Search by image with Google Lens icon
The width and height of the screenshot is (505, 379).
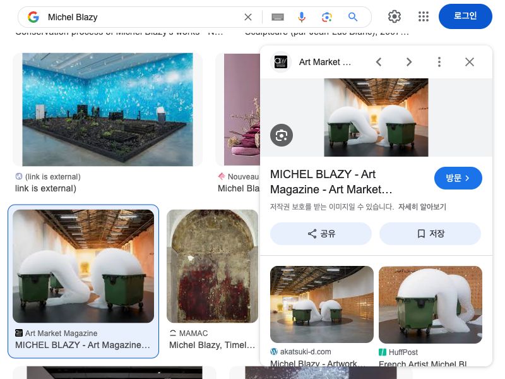326,17
